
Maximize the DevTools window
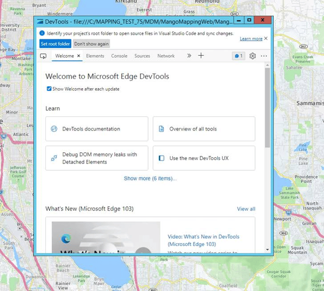point(249,20)
